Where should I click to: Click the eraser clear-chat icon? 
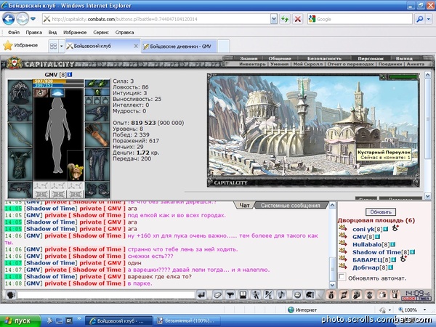(x=217, y=295)
